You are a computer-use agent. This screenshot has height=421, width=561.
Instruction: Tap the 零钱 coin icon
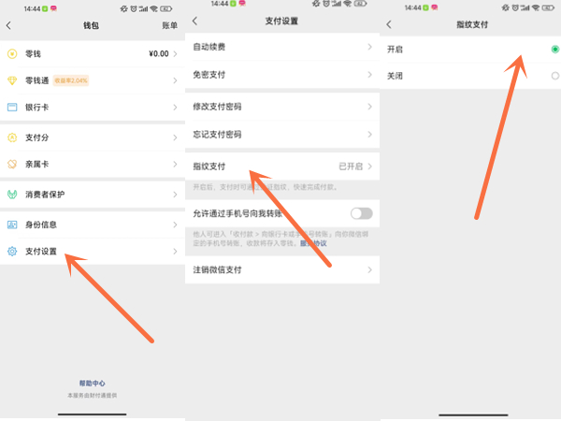point(12,54)
